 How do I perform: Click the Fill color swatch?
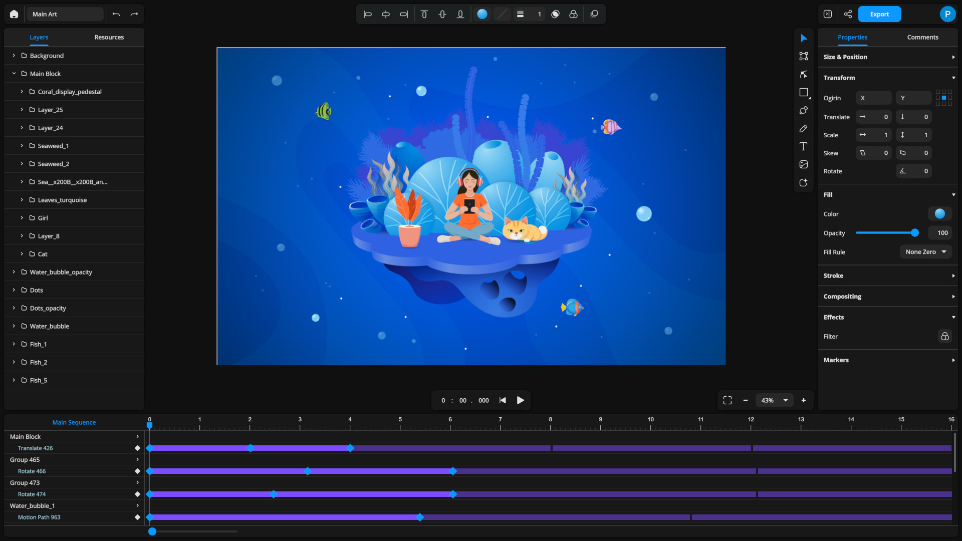[939, 214]
